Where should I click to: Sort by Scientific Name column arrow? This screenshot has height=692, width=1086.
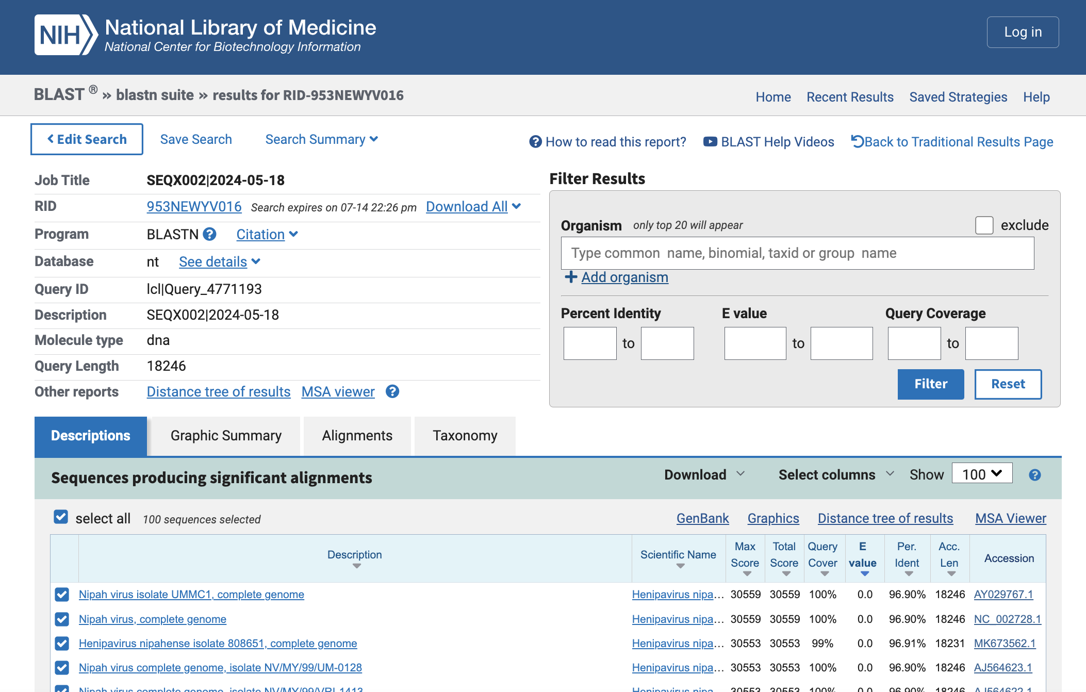[x=680, y=566]
